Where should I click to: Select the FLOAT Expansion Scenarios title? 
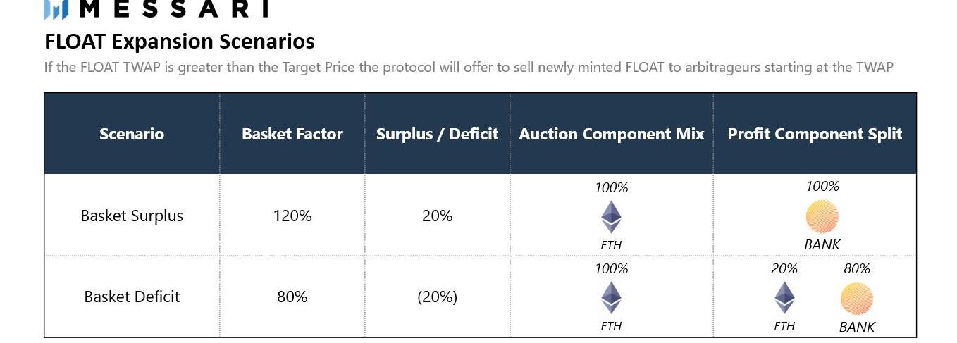tap(180, 42)
